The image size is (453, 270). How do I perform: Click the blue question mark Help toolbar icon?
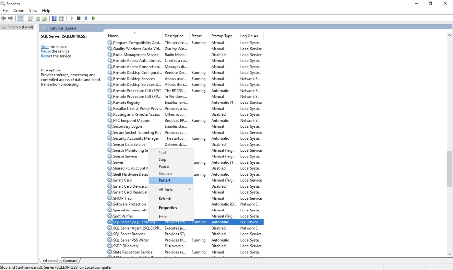coord(54,18)
